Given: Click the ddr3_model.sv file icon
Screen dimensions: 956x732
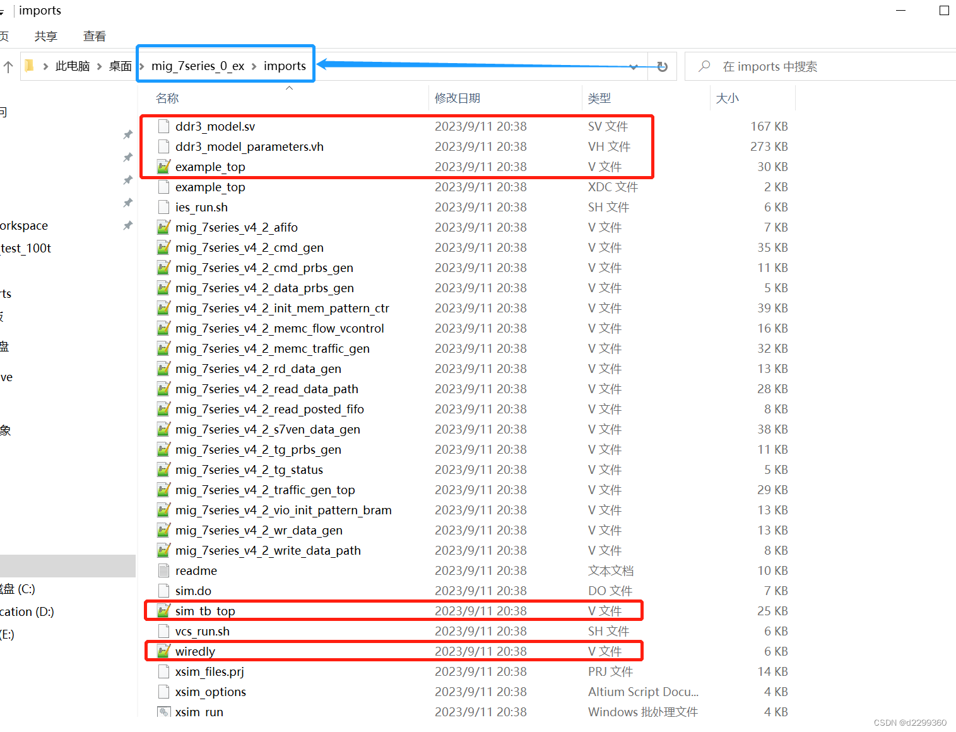Looking at the screenshot, I should coord(163,126).
